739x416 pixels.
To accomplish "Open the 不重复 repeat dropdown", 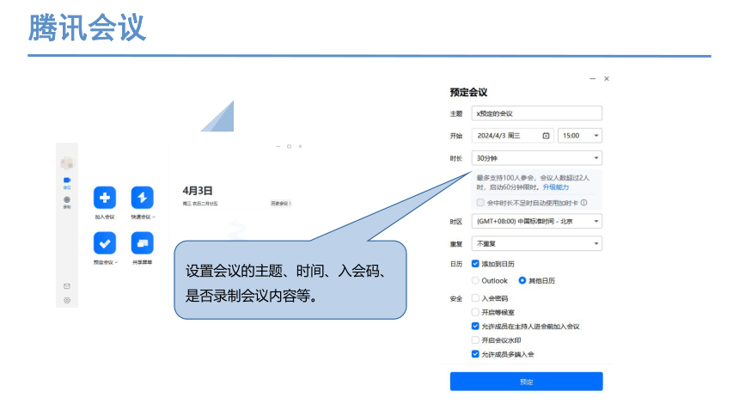I will 537,244.
